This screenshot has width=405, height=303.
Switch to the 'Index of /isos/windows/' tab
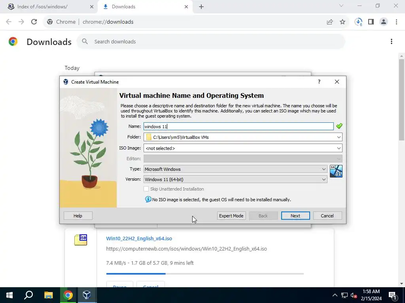click(x=49, y=7)
